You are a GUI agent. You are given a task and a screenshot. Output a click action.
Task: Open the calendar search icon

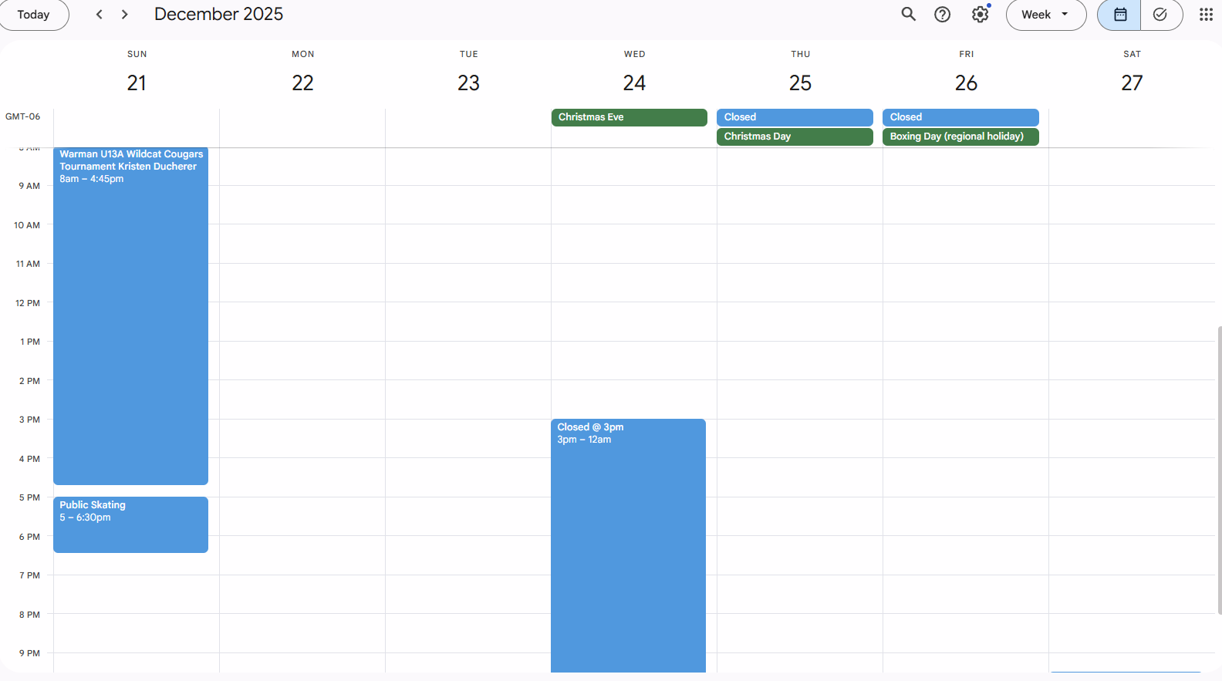click(908, 15)
